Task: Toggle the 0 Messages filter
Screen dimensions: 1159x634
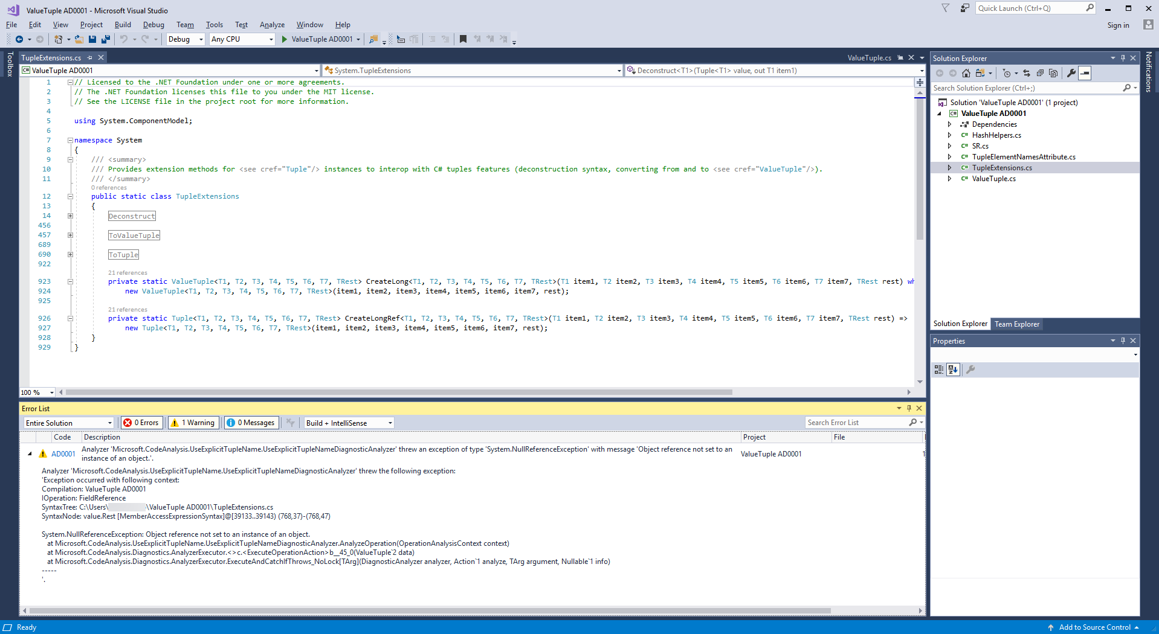Action: click(x=251, y=422)
